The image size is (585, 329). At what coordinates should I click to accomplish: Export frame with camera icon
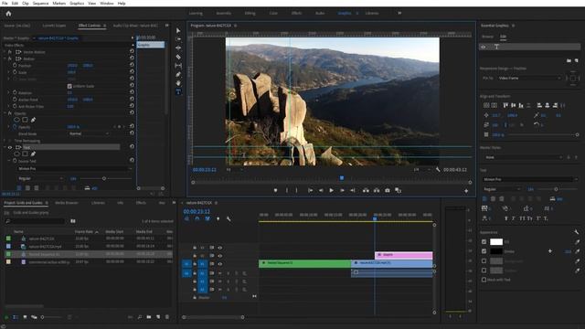click(388, 191)
